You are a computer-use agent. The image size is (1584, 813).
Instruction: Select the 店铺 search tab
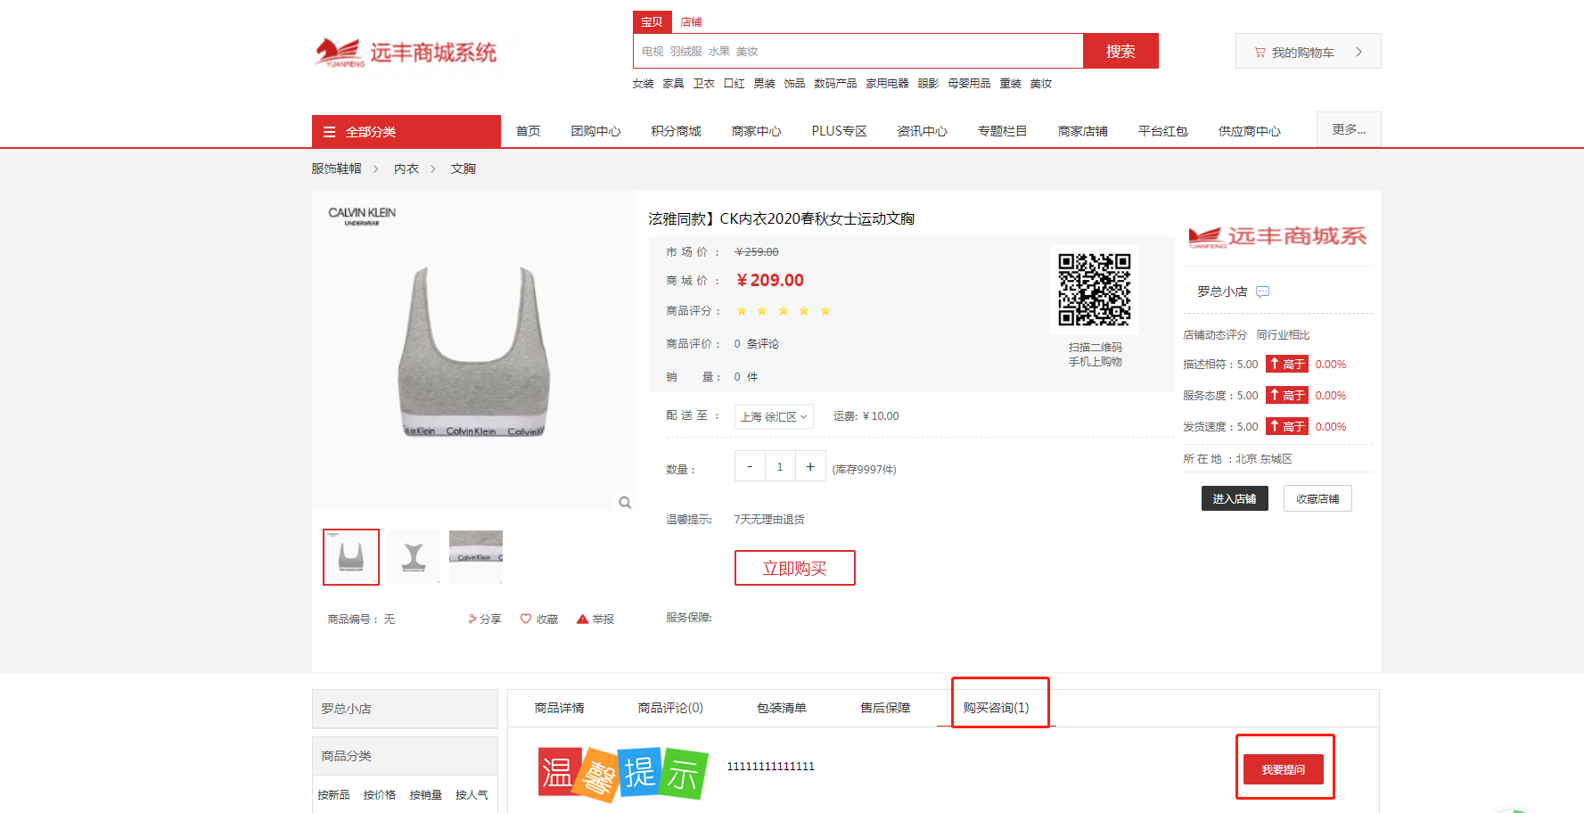coord(692,21)
